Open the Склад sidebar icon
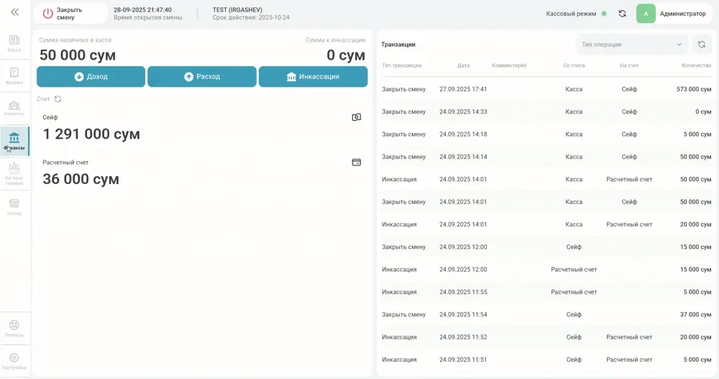 pyautogui.click(x=14, y=207)
